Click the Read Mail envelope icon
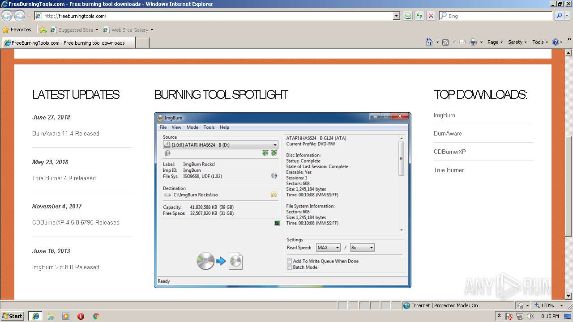Viewport: 573px width, 322px height. [462, 42]
